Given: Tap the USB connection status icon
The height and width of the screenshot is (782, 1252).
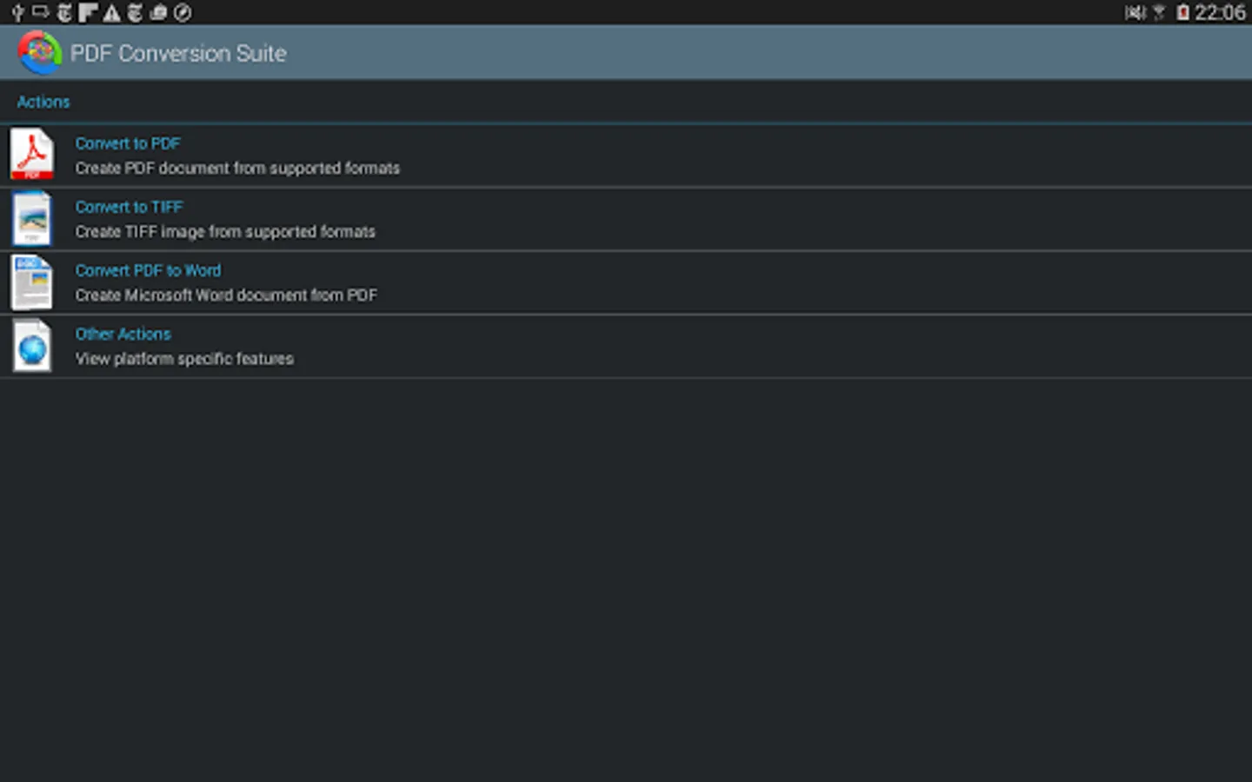Looking at the screenshot, I should pos(17,12).
